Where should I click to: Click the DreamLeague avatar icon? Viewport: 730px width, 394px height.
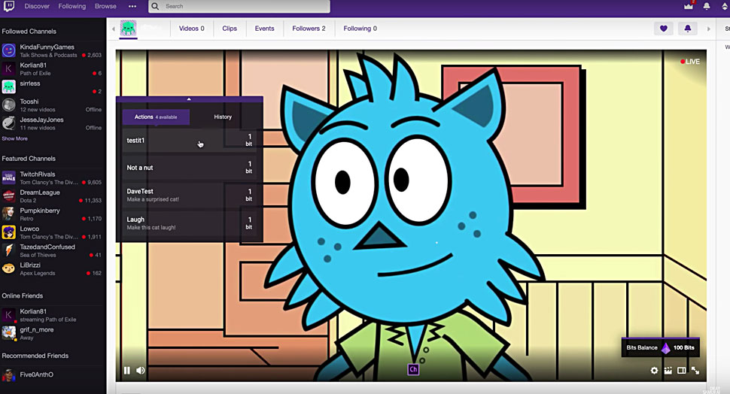coord(9,195)
